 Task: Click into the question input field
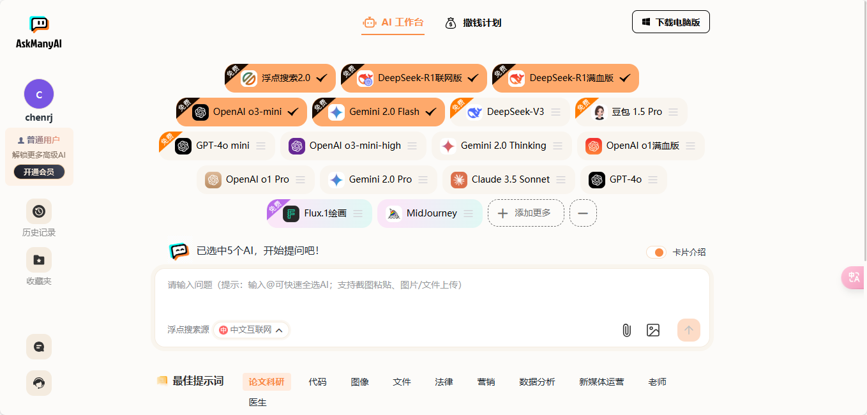coord(432,294)
